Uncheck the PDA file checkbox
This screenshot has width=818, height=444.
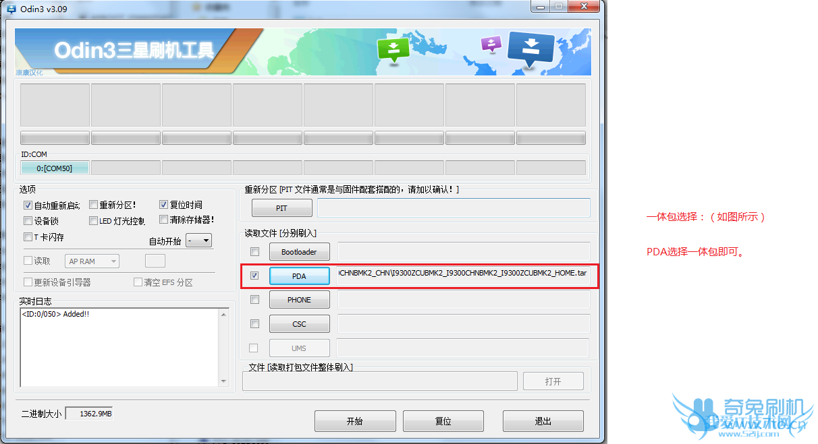point(254,276)
